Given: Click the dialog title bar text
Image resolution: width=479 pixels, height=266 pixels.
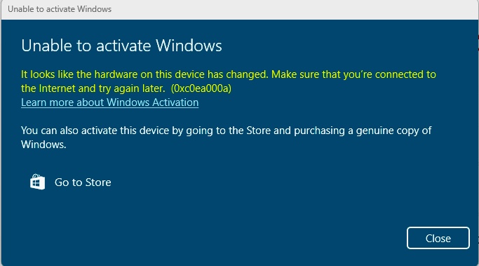Looking at the screenshot, I should click(60, 9).
